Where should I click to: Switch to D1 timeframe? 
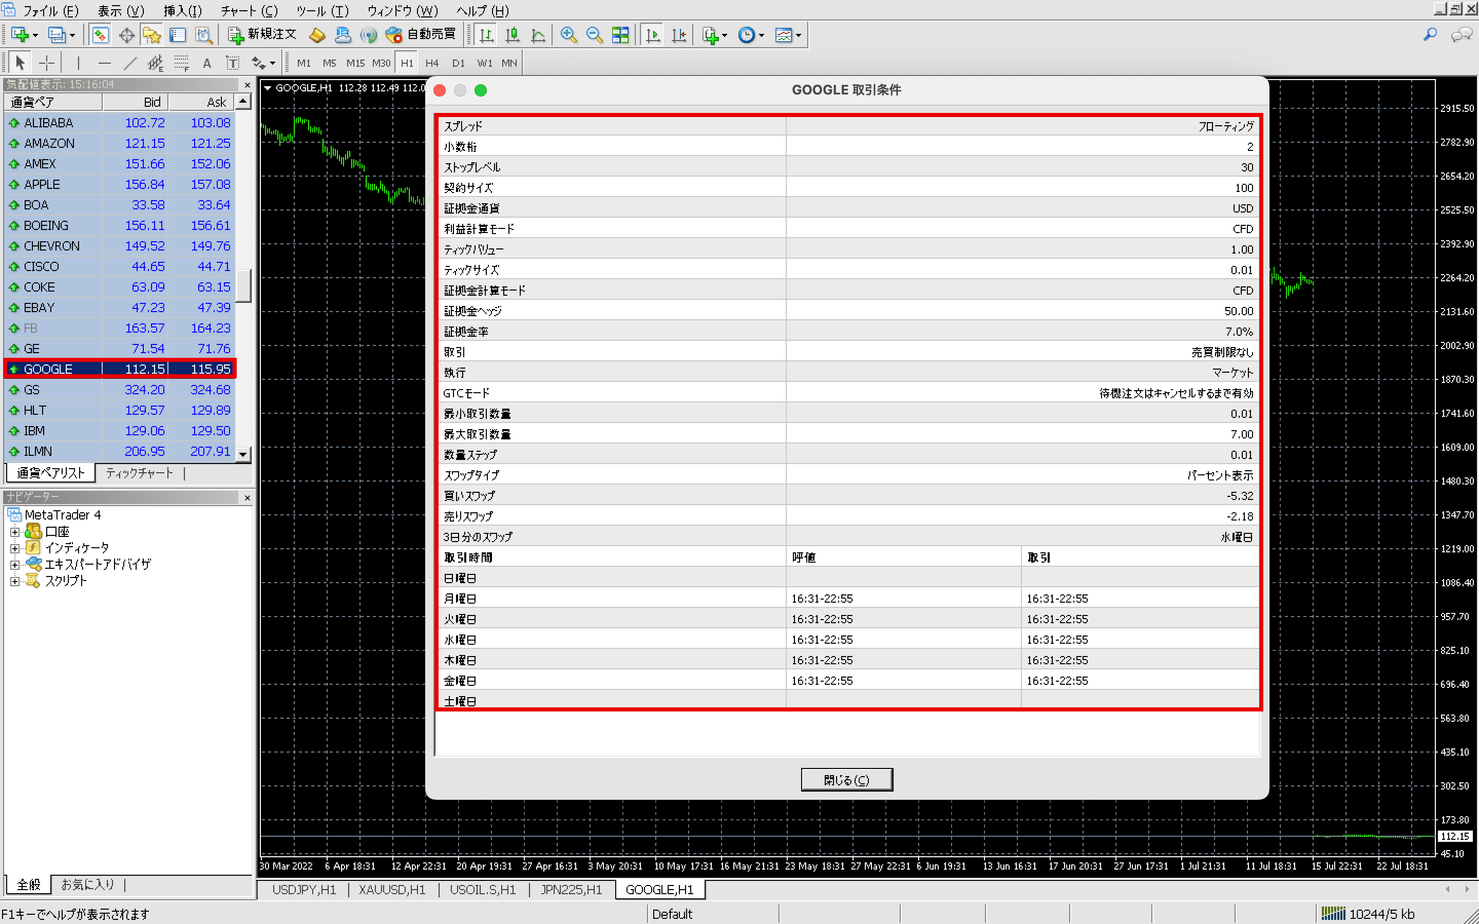click(459, 63)
